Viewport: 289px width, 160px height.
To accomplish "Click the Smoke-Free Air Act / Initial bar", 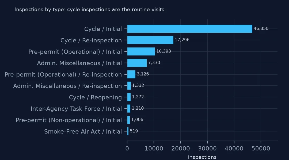I will tap(128, 131).
